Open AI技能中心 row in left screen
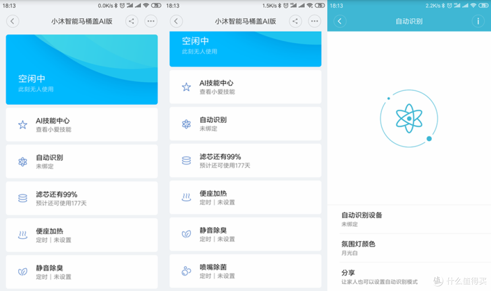The height and width of the screenshot is (291, 491). pyautogui.click(x=82, y=125)
